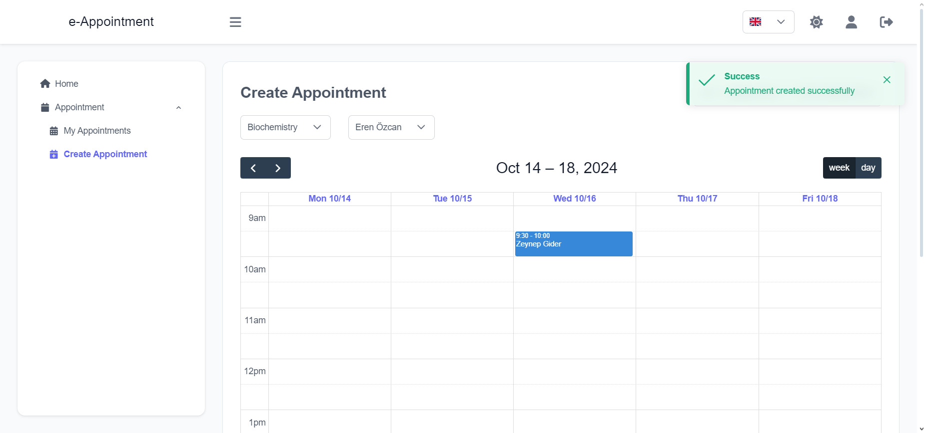Go to next week arrow
The width and height of the screenshot is (926, 433).
278,168
